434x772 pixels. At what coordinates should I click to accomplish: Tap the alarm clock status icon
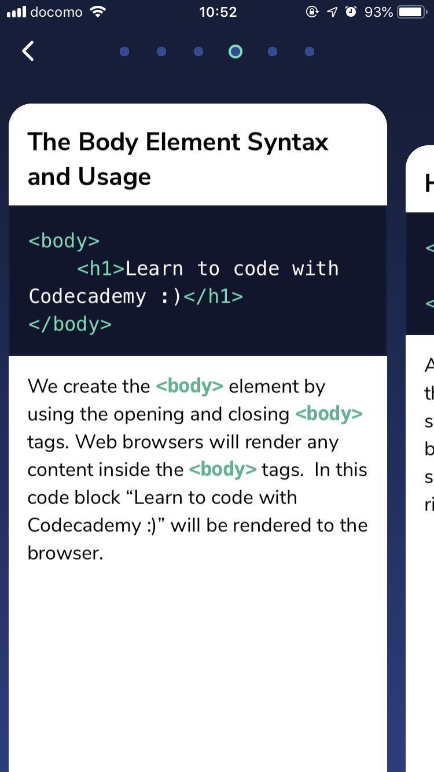coord(351,12)
